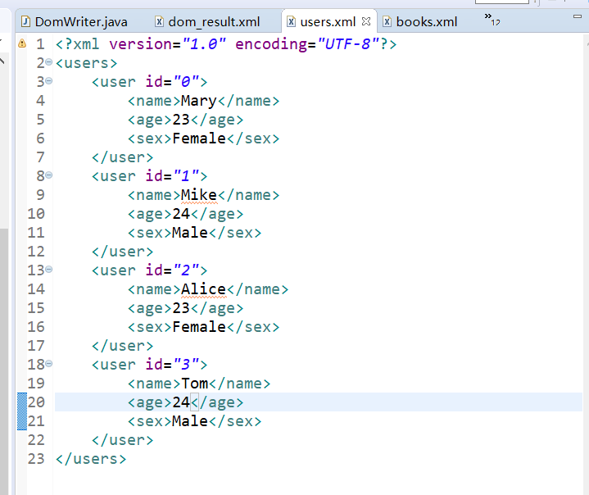Collapse user id 1 block on line 8
The height and width of the screenshot is (495, 589).
(49, 175)
